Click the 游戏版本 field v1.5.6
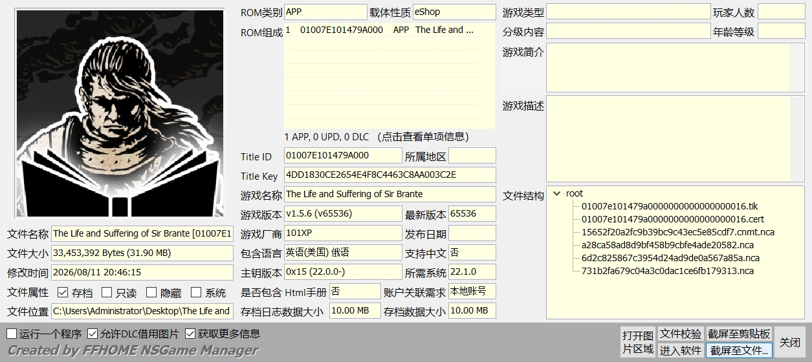812x362 pixels. click(x=343, y=214)
